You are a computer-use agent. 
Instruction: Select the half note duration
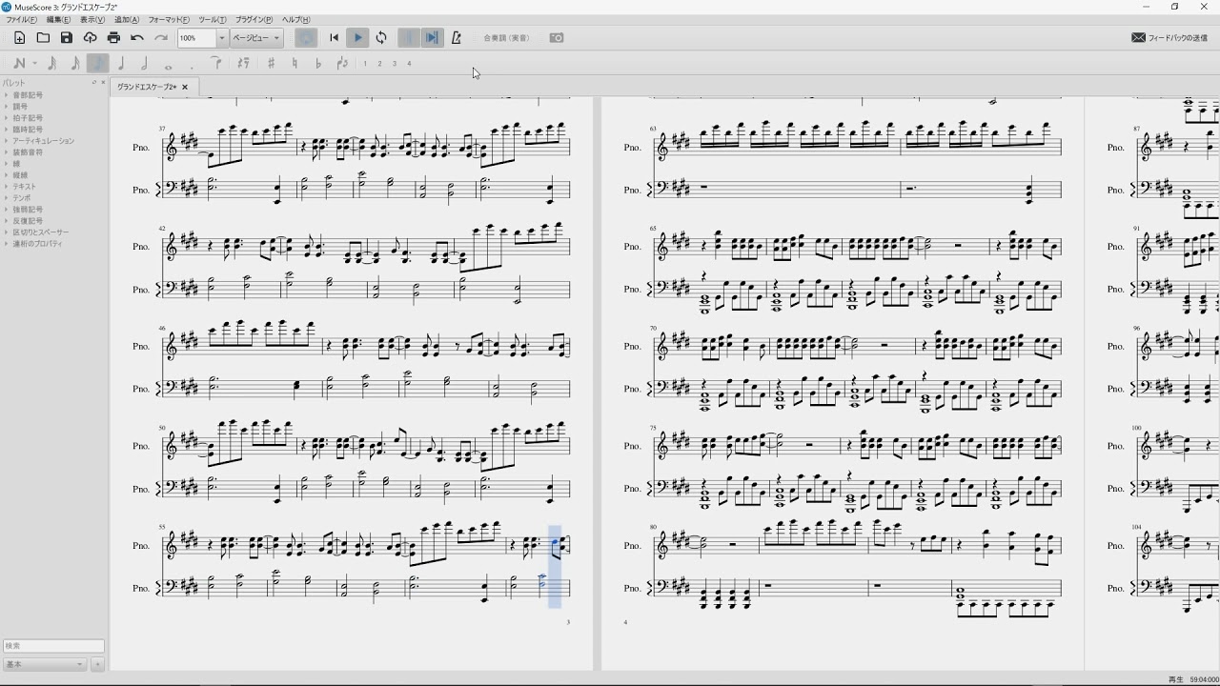click(x=144, y=64)
